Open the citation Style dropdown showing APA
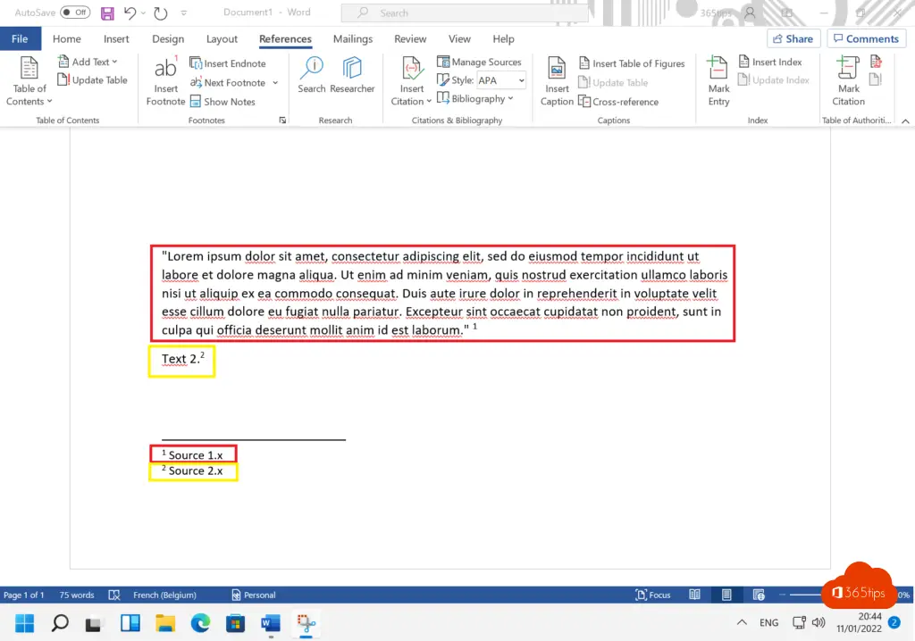Viewport: 915px width, 641px height. [x=500, y=79]
